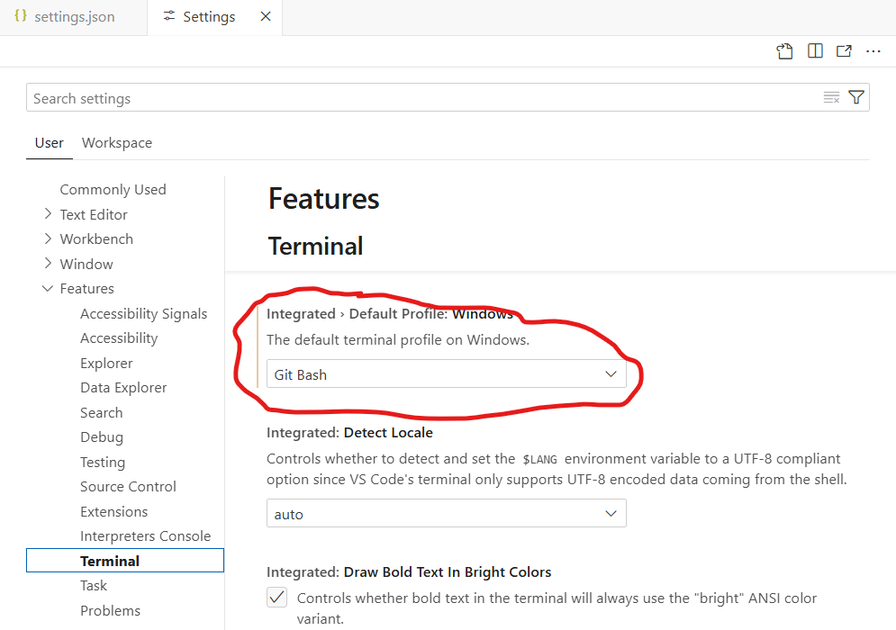Switch to the Workspace settings tab
This screenshot has width=896, height=630.
117,143
